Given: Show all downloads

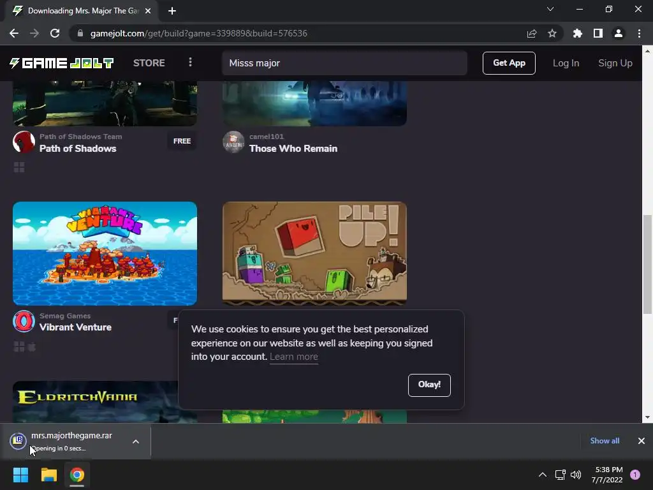Looking at the screenshot, I should 605,441.
